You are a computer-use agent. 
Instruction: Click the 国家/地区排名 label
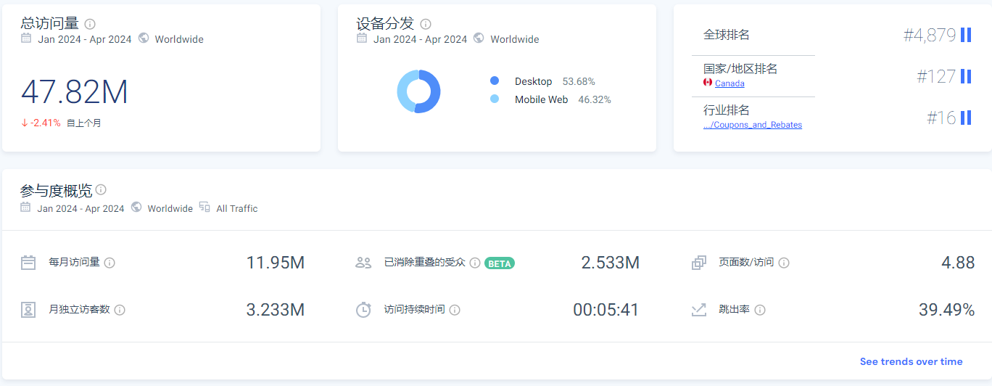[x=740, y=68]
